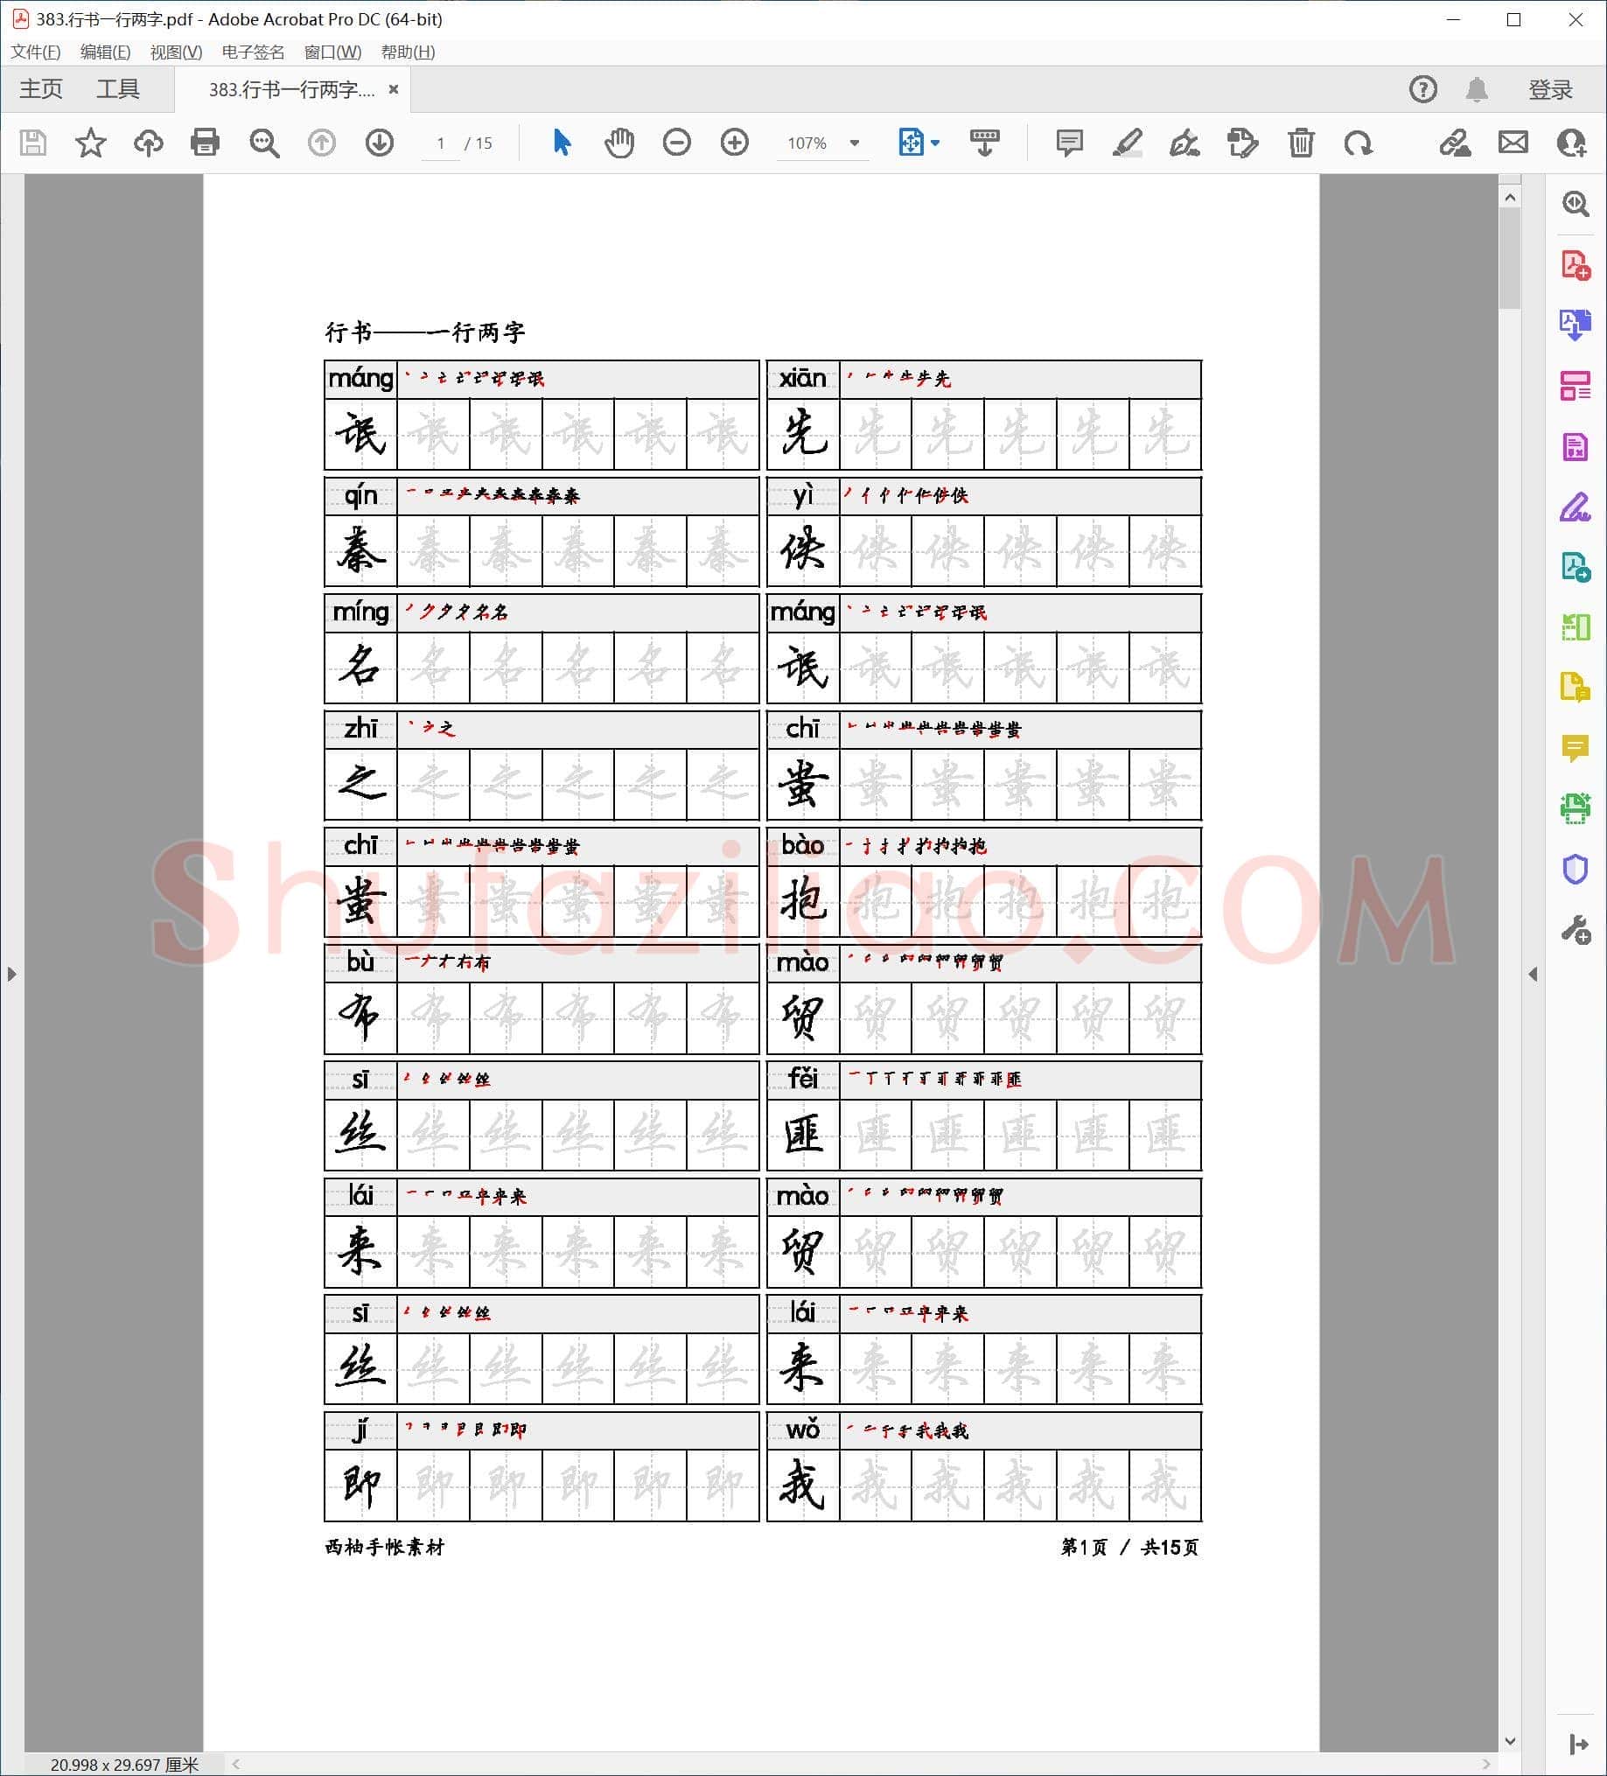Open Export PDF tool in sidebar
The image size is (1607, 1776).
click(1576, 325)
